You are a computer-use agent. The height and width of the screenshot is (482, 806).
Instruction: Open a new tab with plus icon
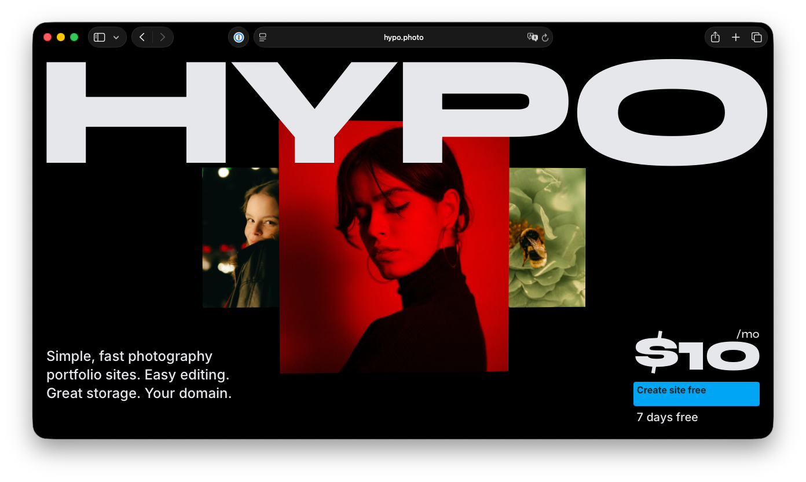[735, 37]
